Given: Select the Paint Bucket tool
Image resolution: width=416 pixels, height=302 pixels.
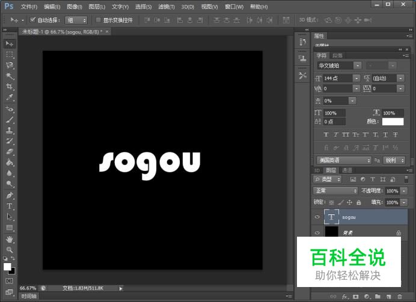Looking at the screenshot, I should click(x=10, y=162).
